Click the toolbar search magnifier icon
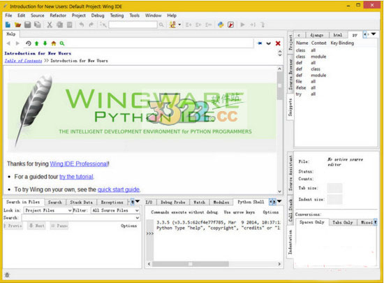This screenshot has width=384, height=283. click(x=161, y=24)
